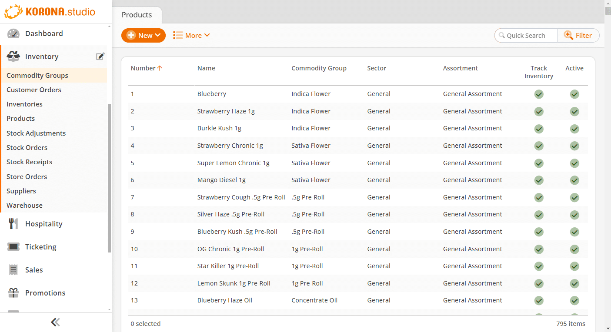Viewport: 611px width, 332px height.
Task: Click the page vertical scrollbar thumb
Action: coord(608,11)
